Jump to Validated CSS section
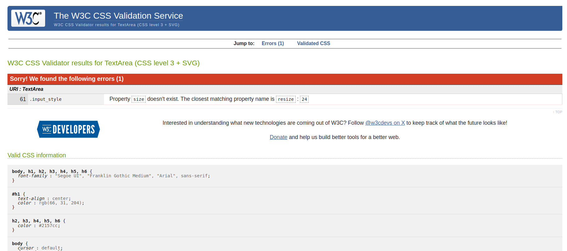 pyautogui.click(x=313, y=44)
